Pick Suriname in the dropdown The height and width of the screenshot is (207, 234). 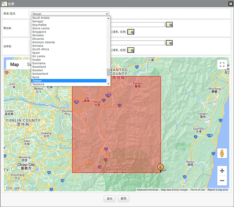69,63
